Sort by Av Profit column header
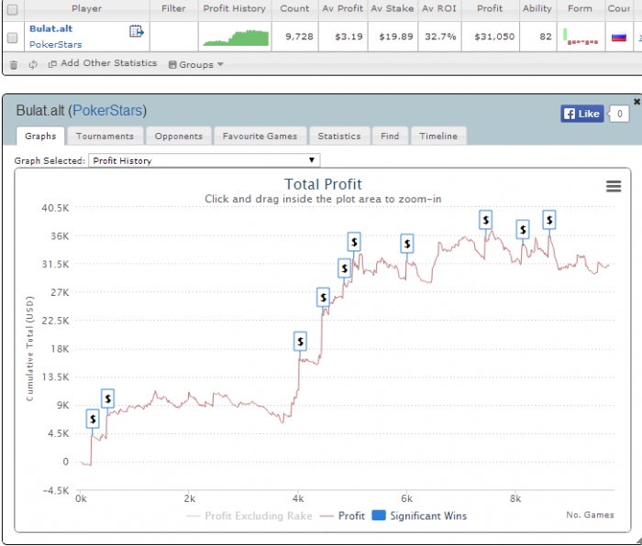The height and width of the screenshot is (546, 642). pyautogui.click(x=343, y=8)
